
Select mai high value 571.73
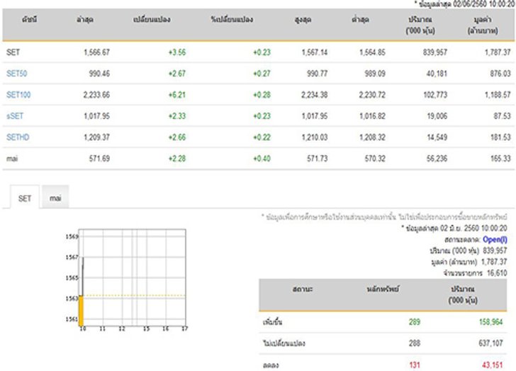(x=318, y=159)
